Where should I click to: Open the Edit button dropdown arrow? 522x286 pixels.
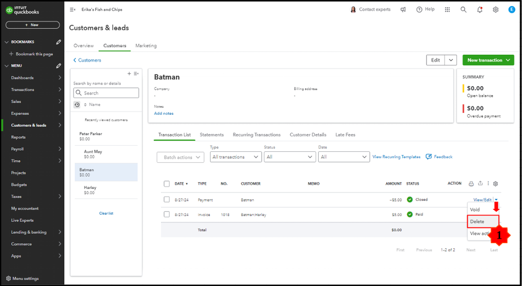(451, 60)
